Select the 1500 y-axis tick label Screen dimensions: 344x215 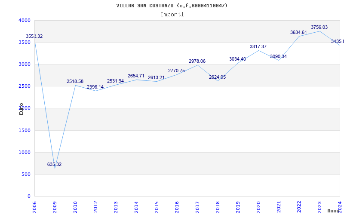(25, 130)
